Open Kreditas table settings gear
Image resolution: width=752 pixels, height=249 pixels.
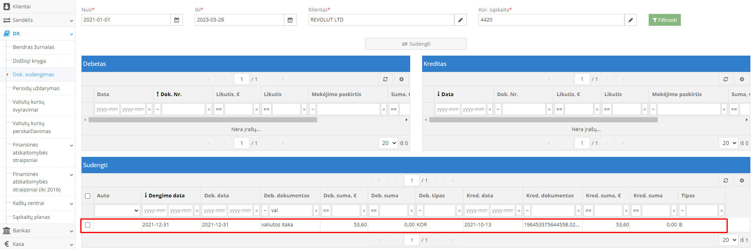pos(742,79)
